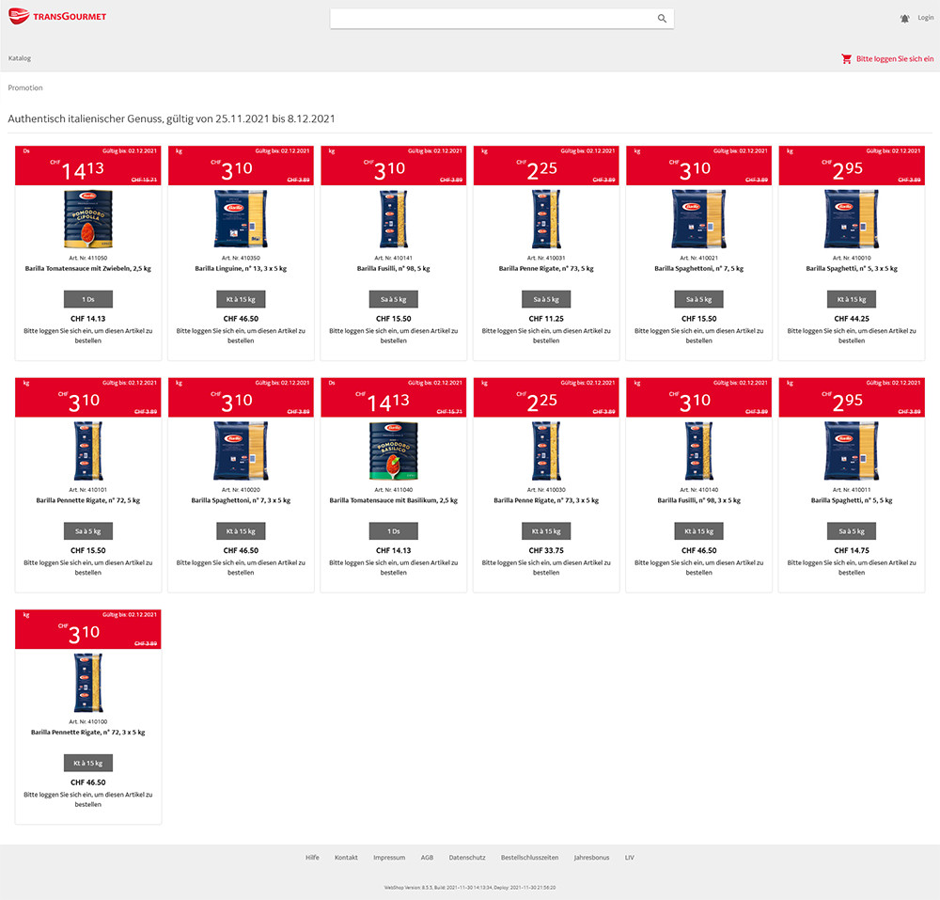
Task: Select 'Sa à 5 kg' unit for Fusilli n° 98, 5 kg
Action: pos(393,299)
